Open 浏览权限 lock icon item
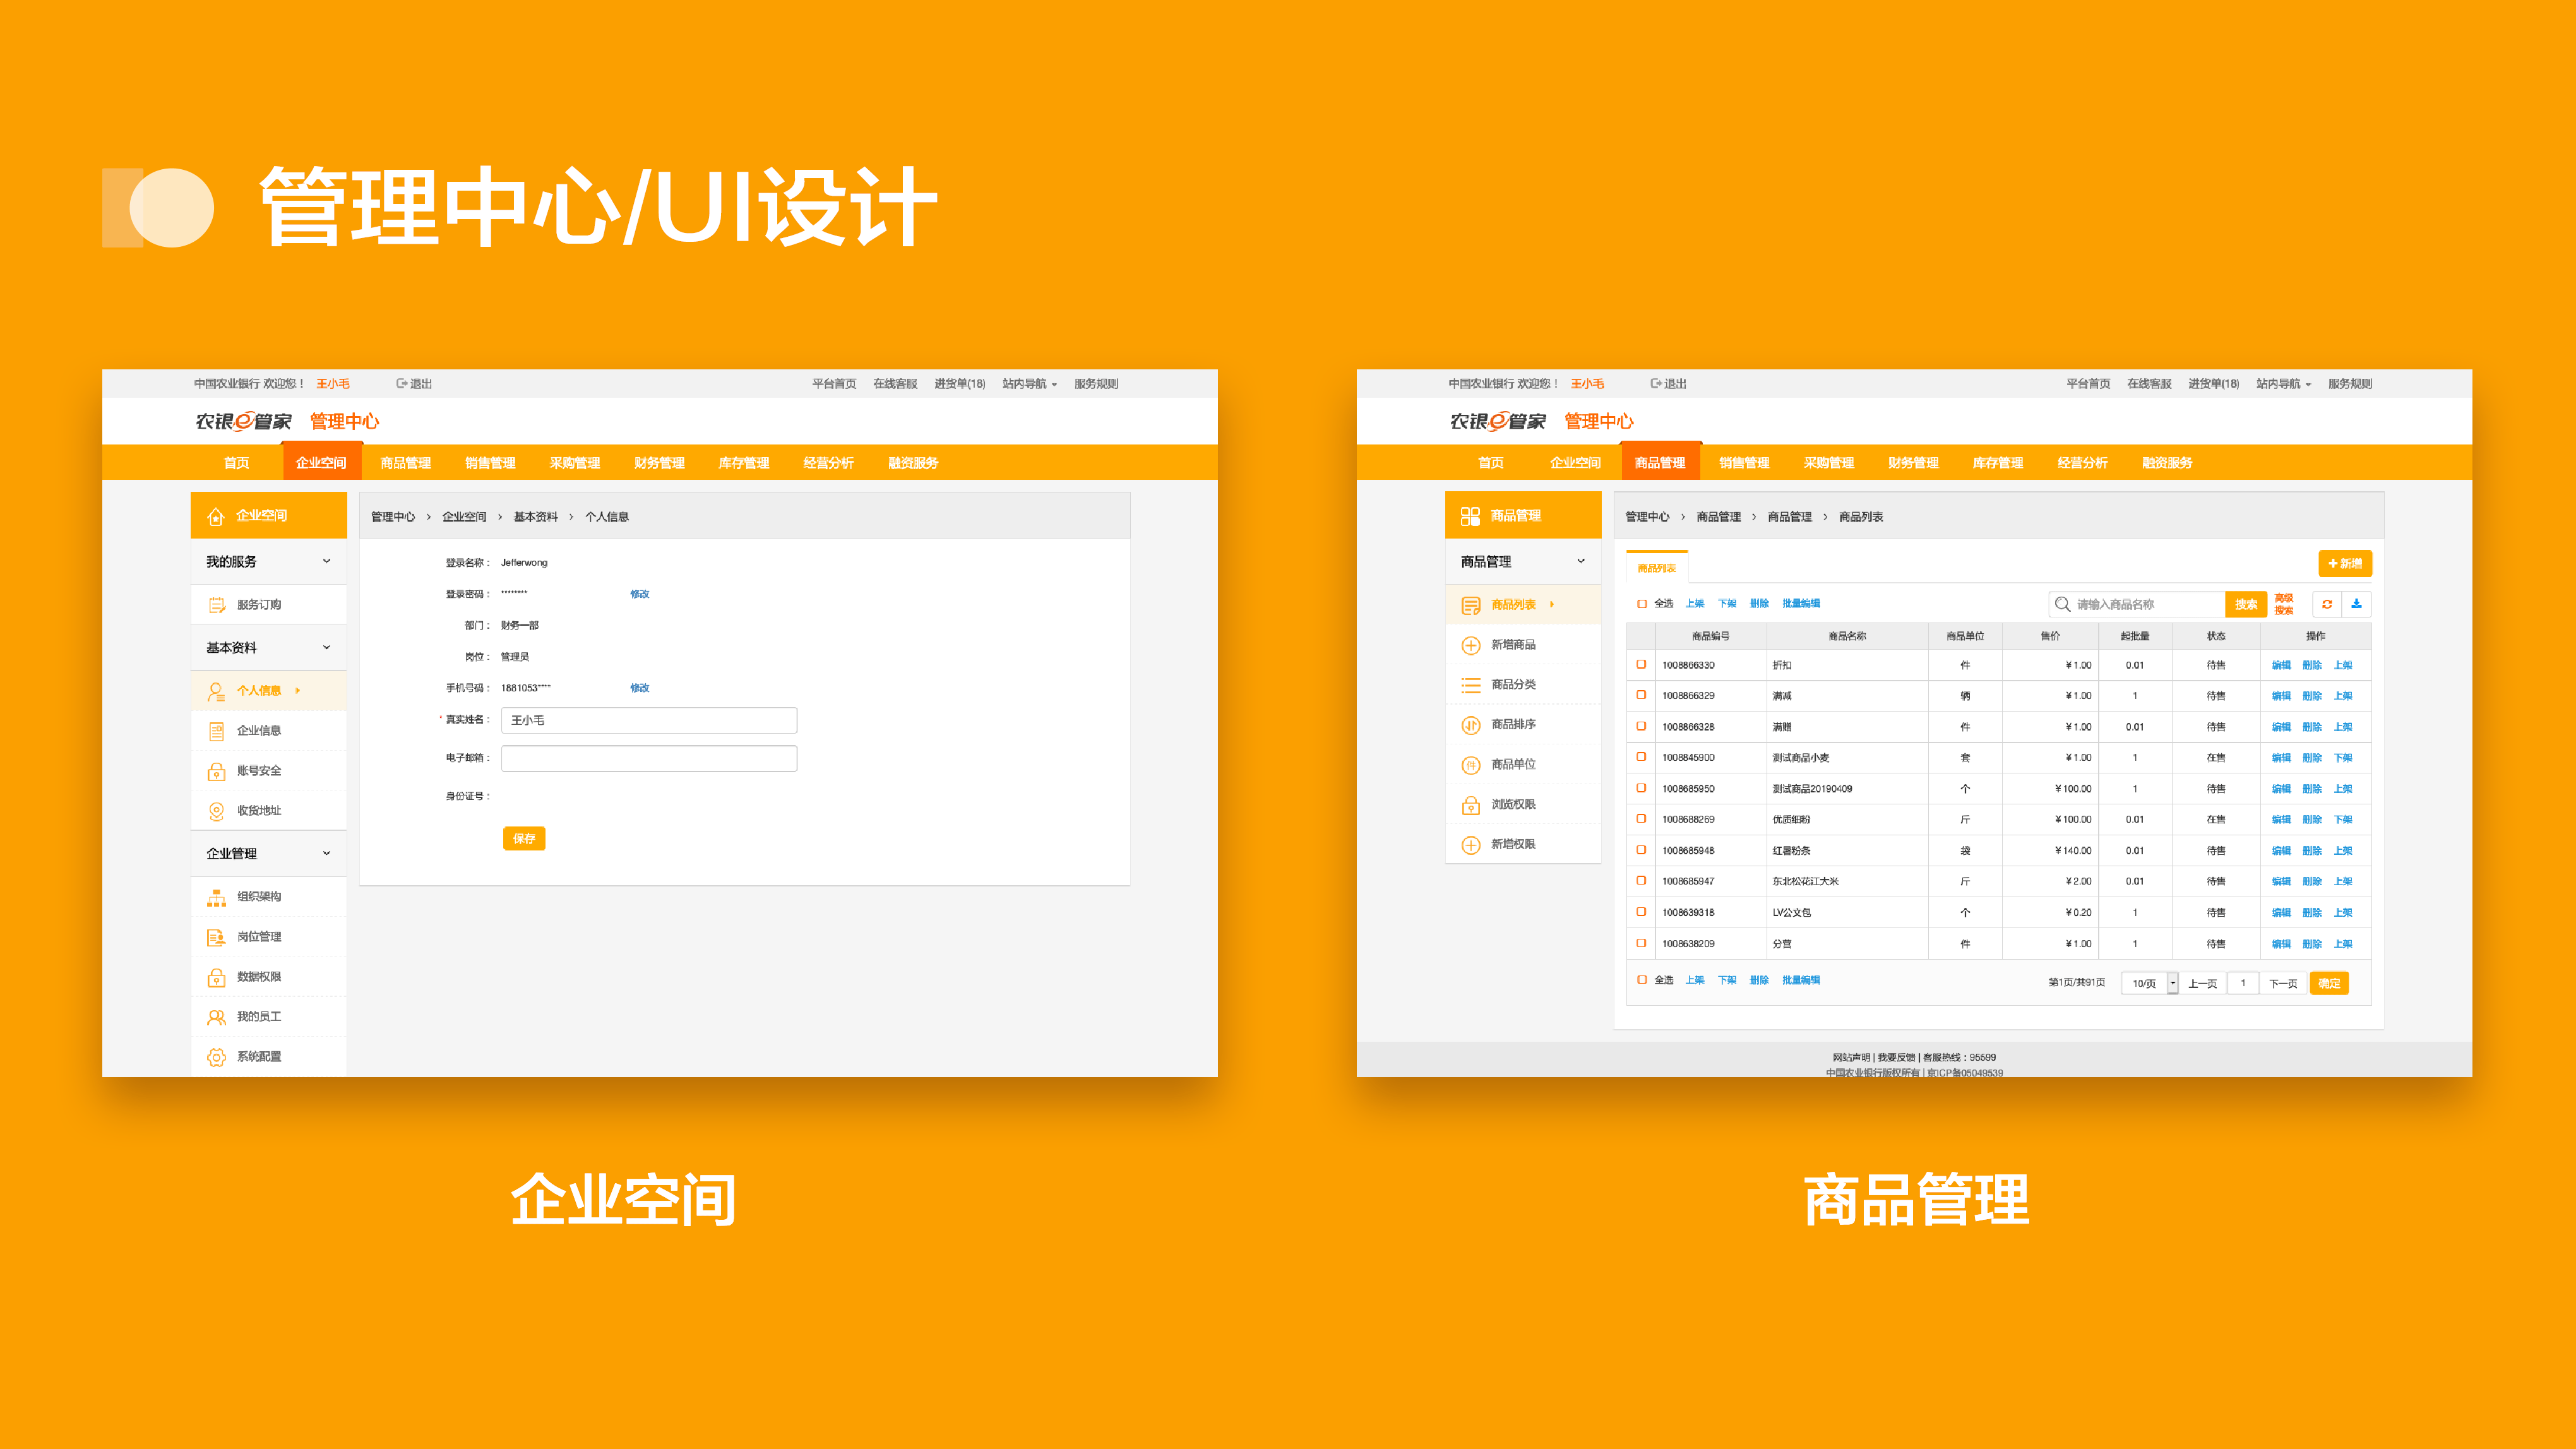The height and width of the screenshot is (1449, 2576). tap(1471, 805)
